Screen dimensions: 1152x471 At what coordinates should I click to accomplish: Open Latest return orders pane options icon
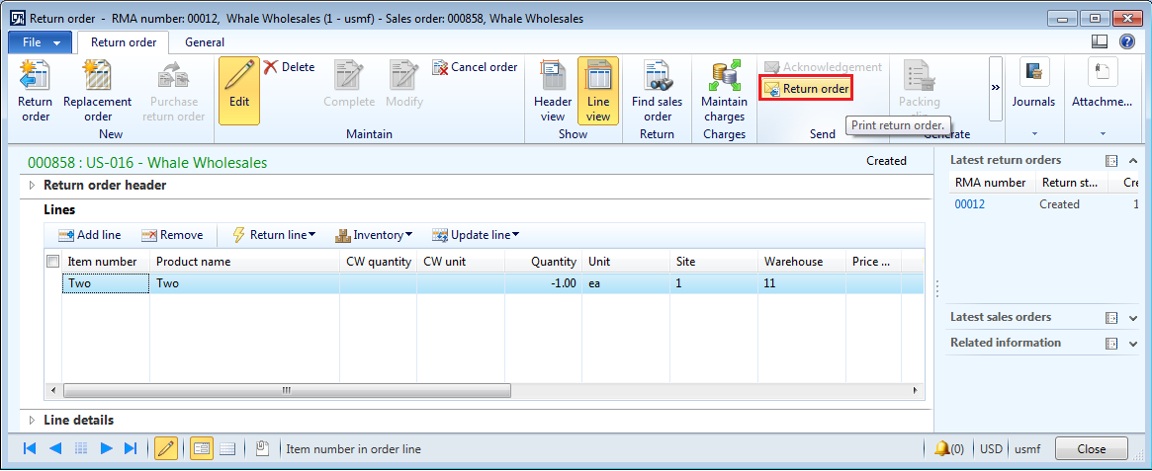1111,161
